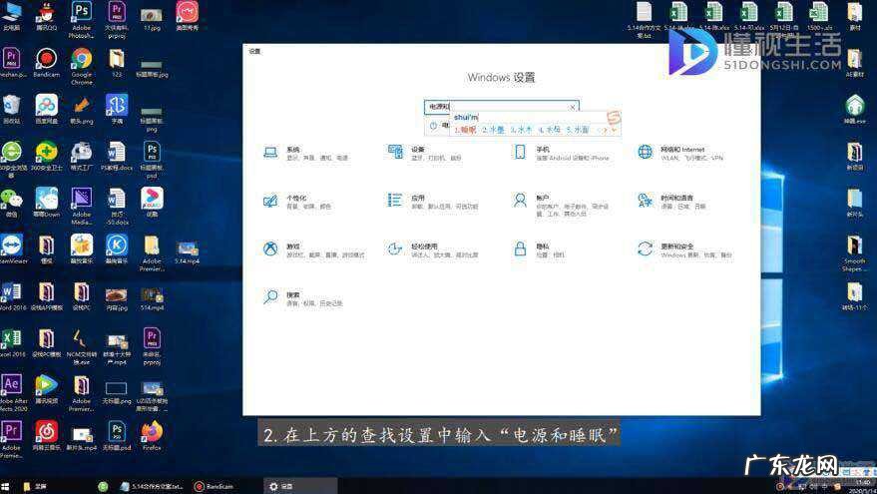Open the Windows Start button

(6, 486)
